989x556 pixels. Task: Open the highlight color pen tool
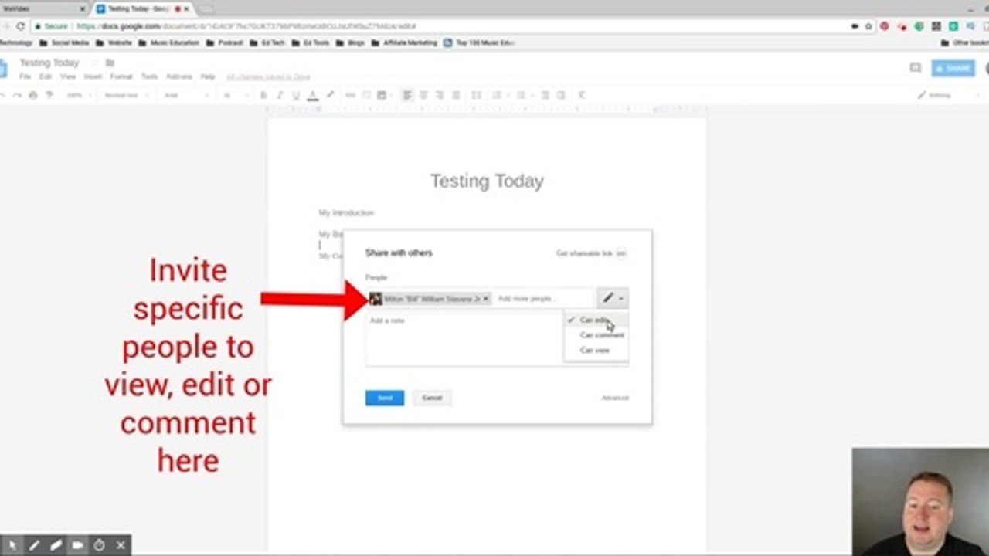pyautogui.click(x=331, y=95)
